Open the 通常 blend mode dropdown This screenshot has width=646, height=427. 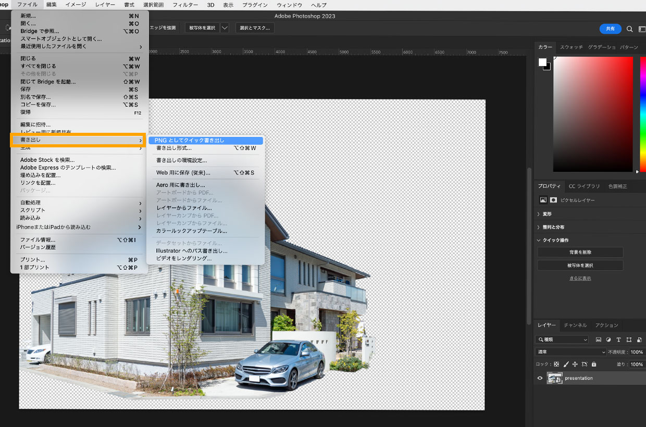[572, 352]
